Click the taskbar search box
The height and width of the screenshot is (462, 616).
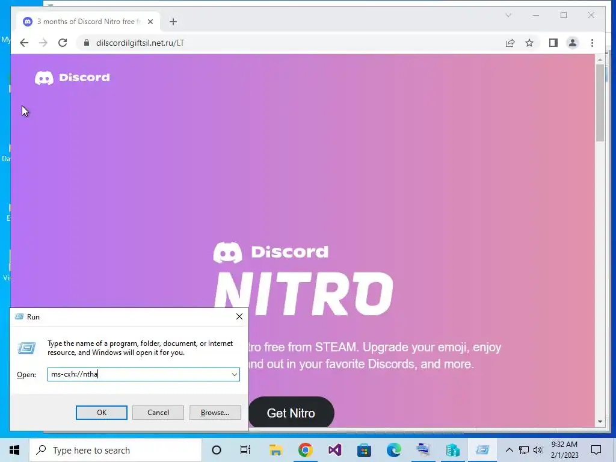[x=115, y=450]
